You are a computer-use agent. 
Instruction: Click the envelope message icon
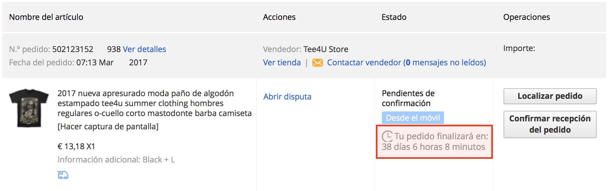coord(318,63)
